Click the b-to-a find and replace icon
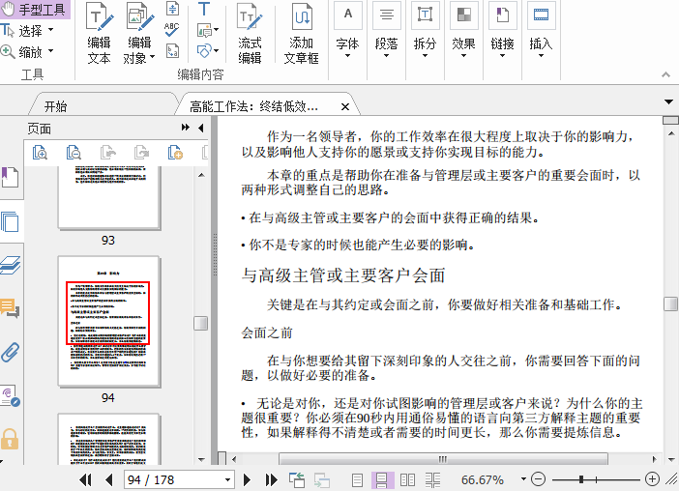The width and height of the screenshot is (679, 491). [172, 51]
